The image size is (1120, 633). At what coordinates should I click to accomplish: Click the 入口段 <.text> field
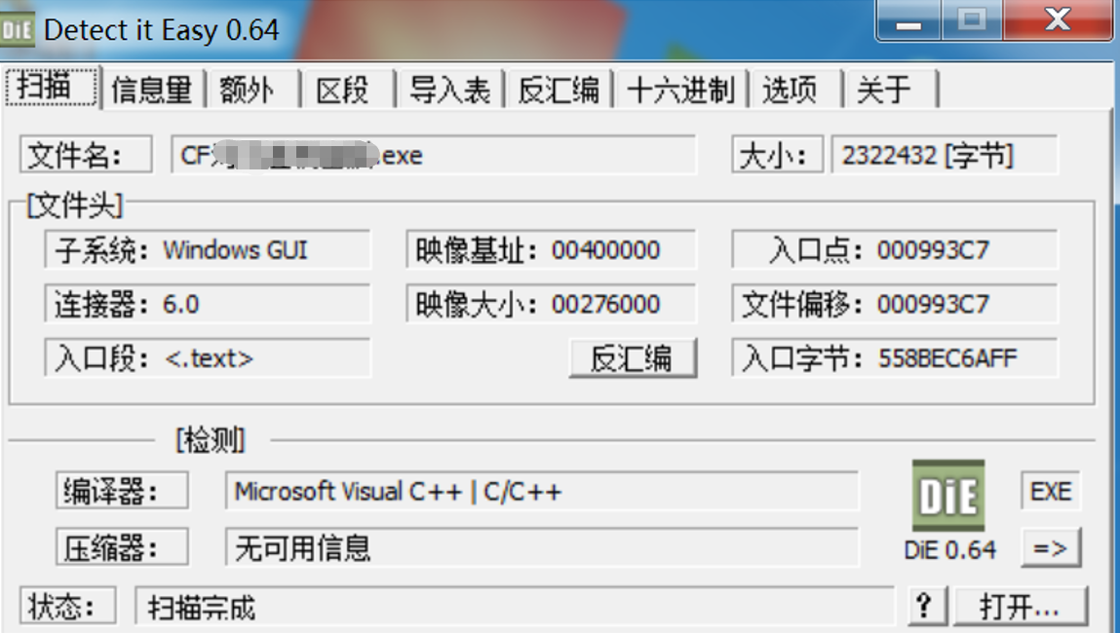208,358
